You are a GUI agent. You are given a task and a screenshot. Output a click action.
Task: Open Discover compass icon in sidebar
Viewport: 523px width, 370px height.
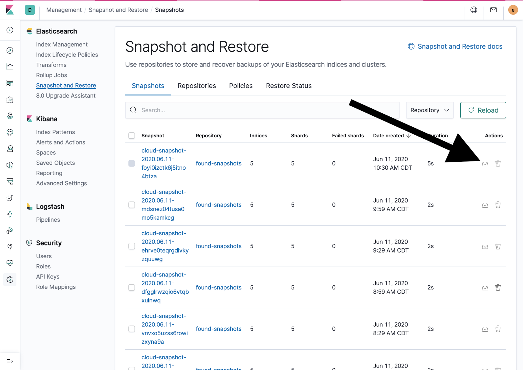coord(10,50)
